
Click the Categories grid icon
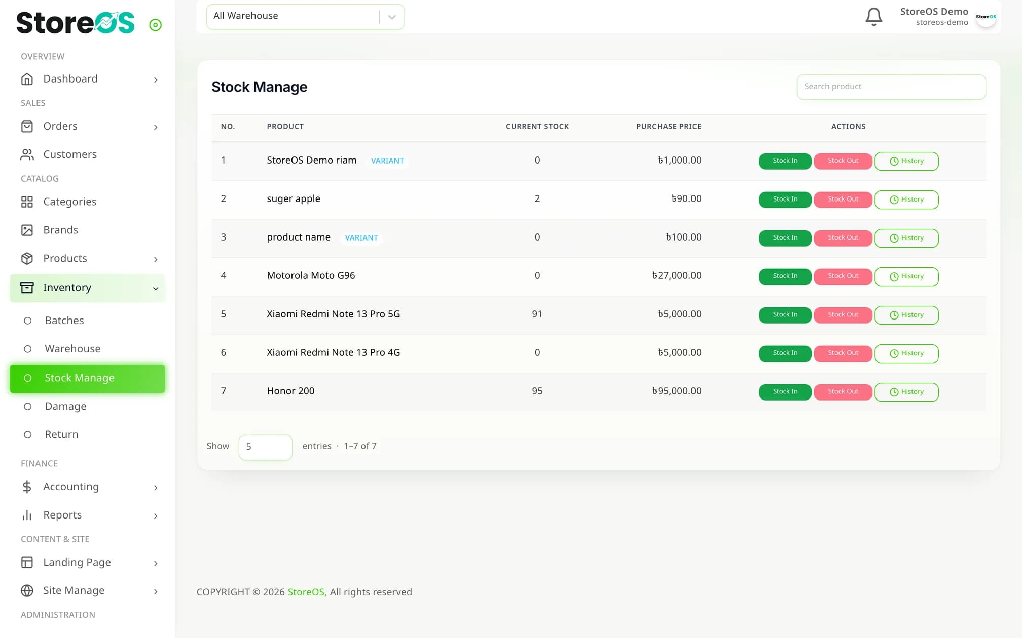pos(27,202)
